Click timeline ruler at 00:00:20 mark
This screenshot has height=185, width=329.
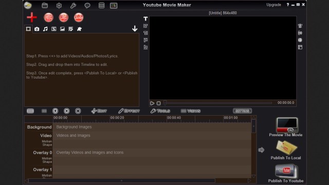click(x=117, y=118)
